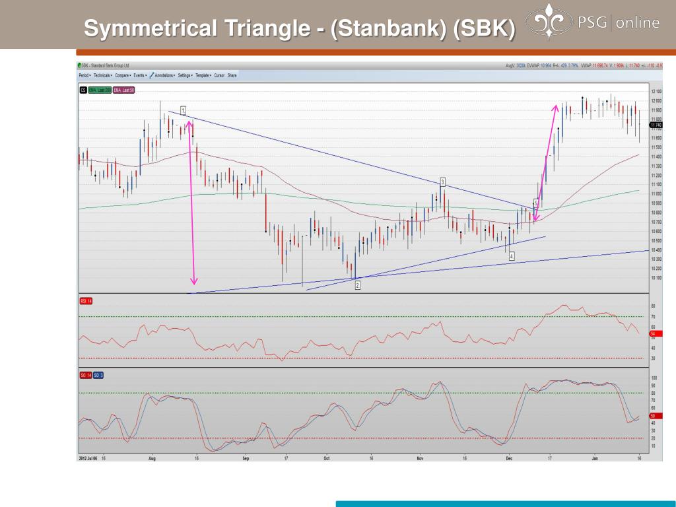This screenshot has width=676, height=507.
Task: Select the Cursor toolbar option
Action: [x=219, y=75]
